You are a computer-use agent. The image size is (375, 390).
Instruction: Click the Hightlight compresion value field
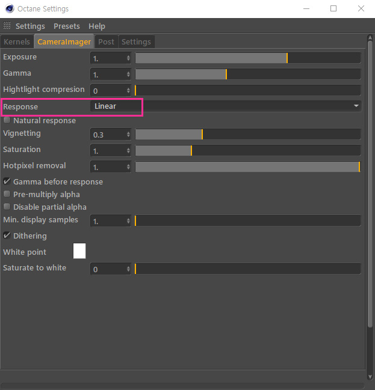108,91
